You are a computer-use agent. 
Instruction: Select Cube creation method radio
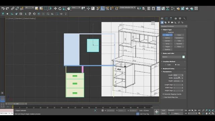(x=166, y=65)
